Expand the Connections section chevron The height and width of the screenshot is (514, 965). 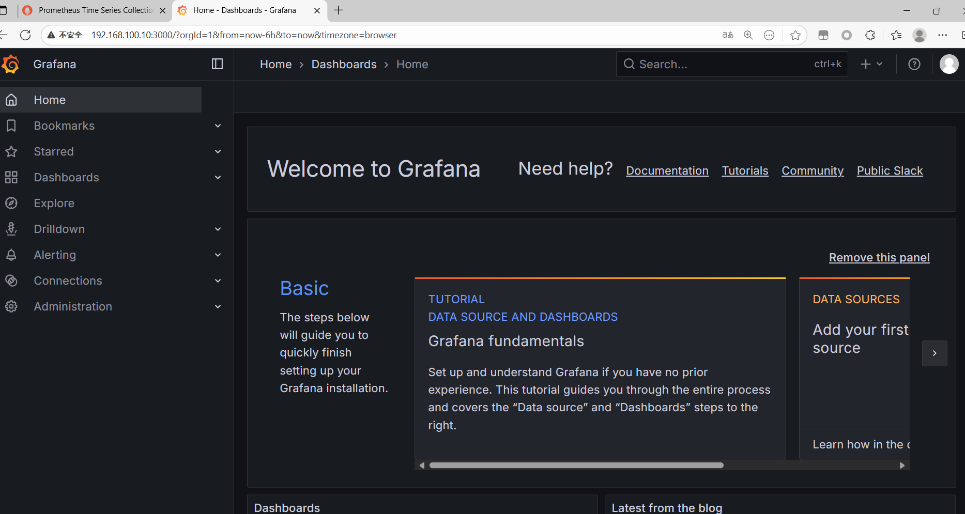(218, 281)
